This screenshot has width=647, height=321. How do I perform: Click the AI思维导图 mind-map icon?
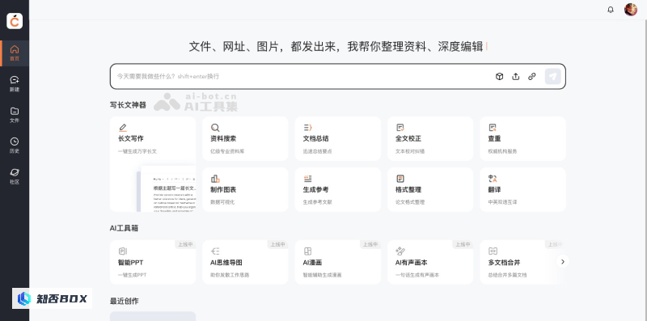pos(215,251)
